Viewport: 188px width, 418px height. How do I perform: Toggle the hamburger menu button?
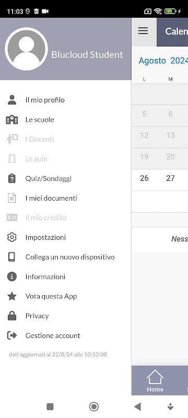pyautogui.click(x=143, y=31)
